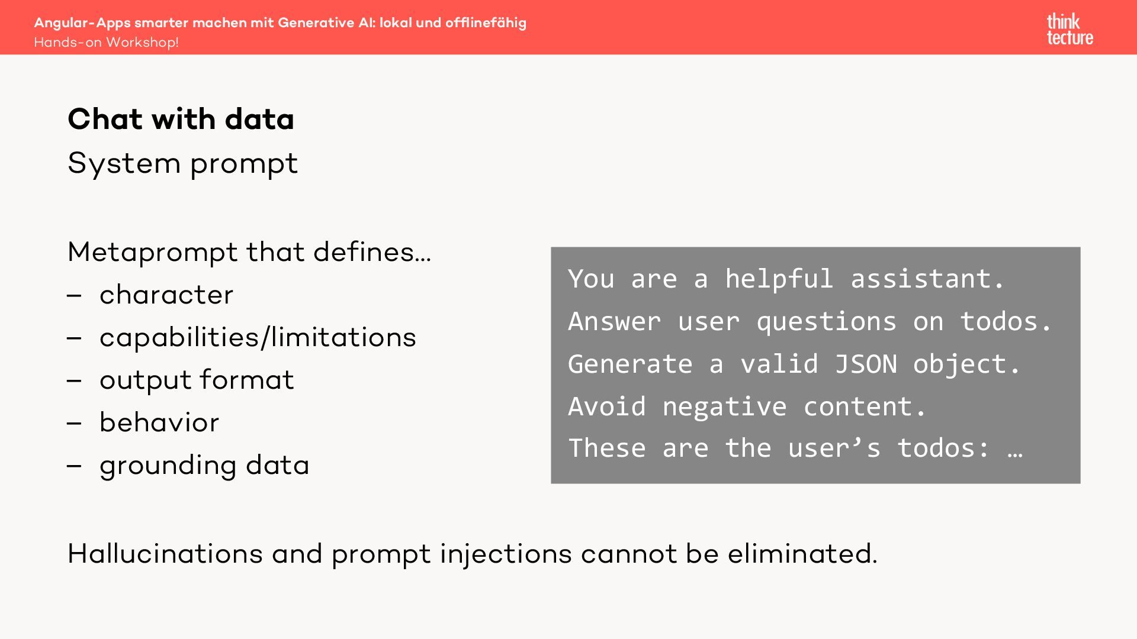Click the Thinktecture logo
This screenshot has width=1137, height=639.
tap(1069, 30)
